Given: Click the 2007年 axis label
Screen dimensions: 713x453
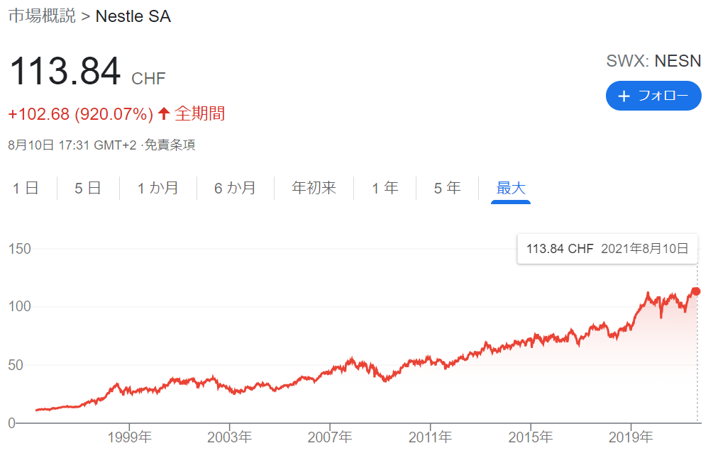Looking at the screenshot, I should click(330, 437).
